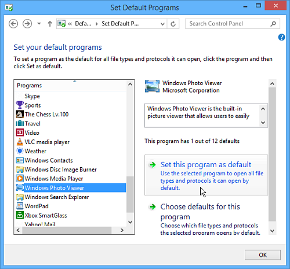Screen dimensions: 290x269
Task: Click the title bar window icon
Action: (x=9, y=8)
